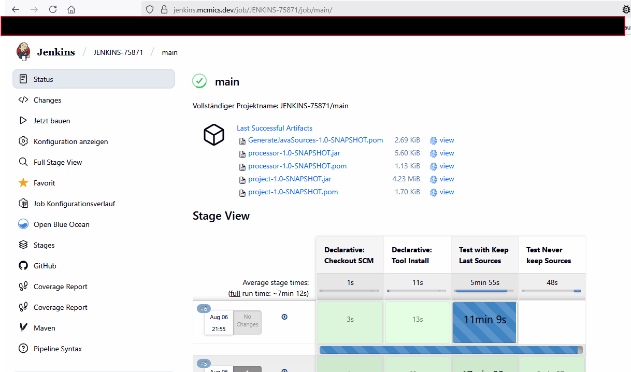Image resolution: width=631 pixels, height=372 pixels.
Task: Download processor-1.0-SNAPSHOT.jar
Action: pos(294,153)
